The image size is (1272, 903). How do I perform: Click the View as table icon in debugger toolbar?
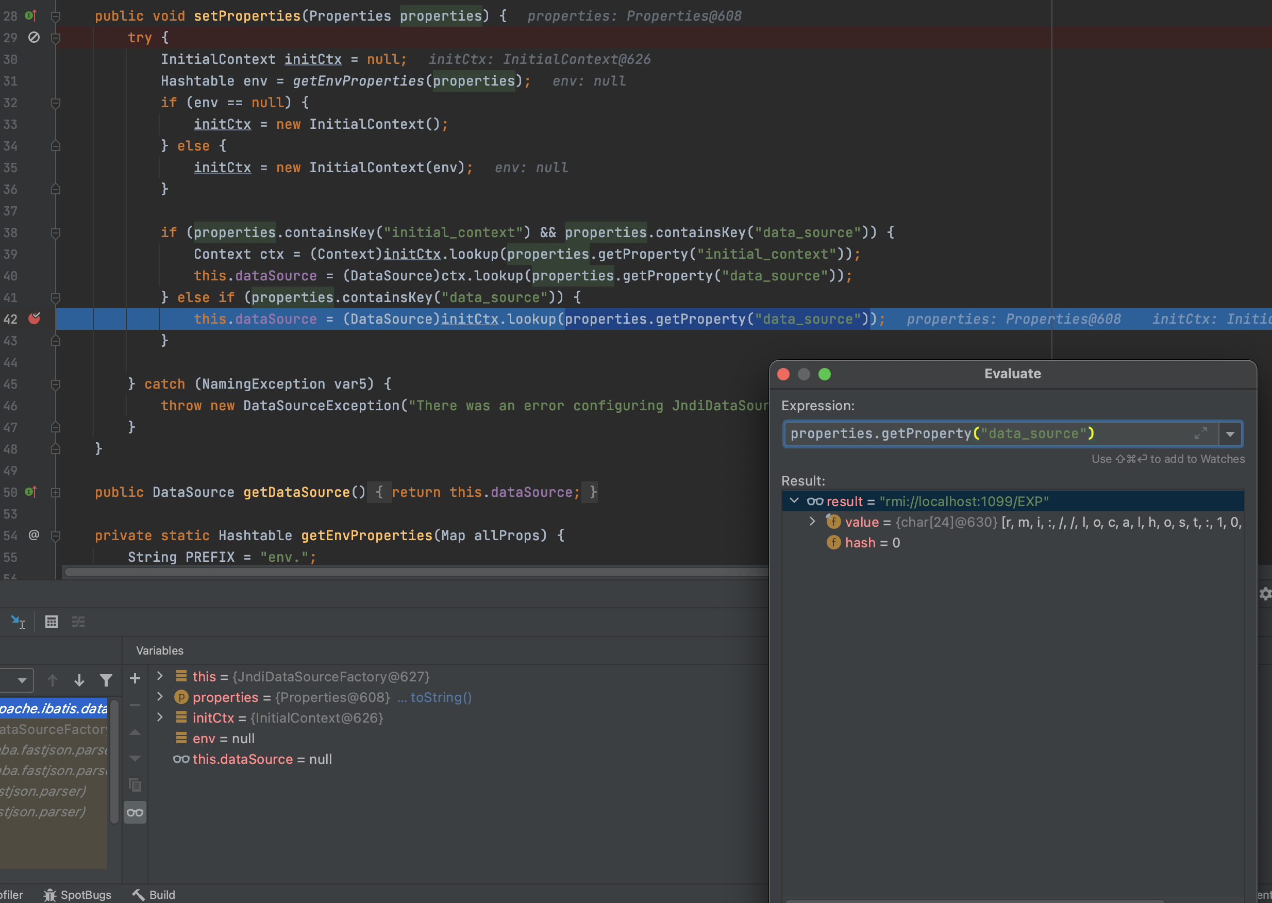[x=51, y=622]
